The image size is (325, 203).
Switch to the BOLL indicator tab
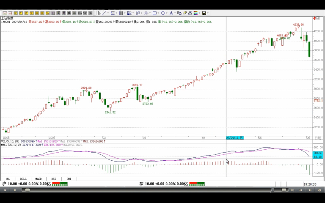tap(23, 179)
